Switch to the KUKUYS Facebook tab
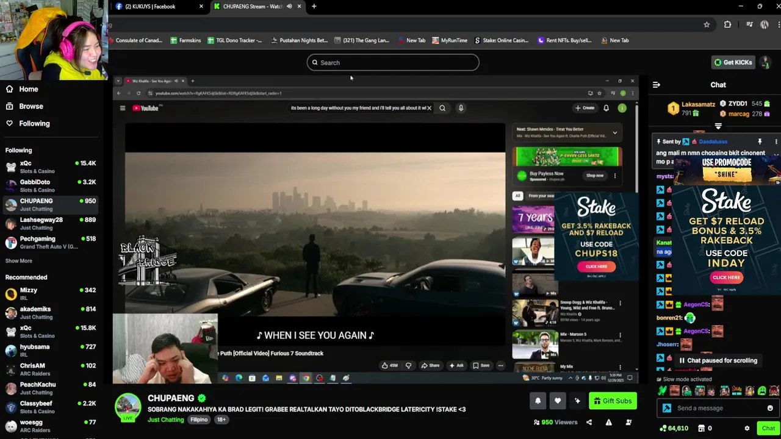This screenshot has width=781, height=439. (159, 6)
